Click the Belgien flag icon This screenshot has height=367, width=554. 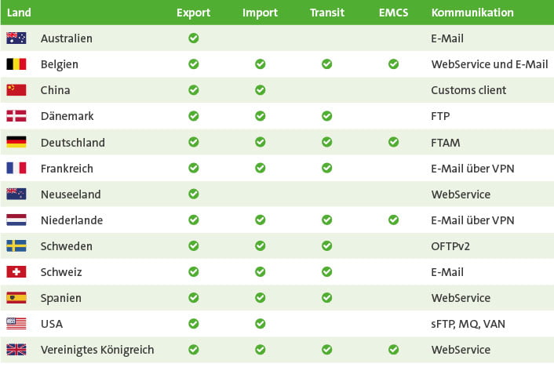[16, 64]
